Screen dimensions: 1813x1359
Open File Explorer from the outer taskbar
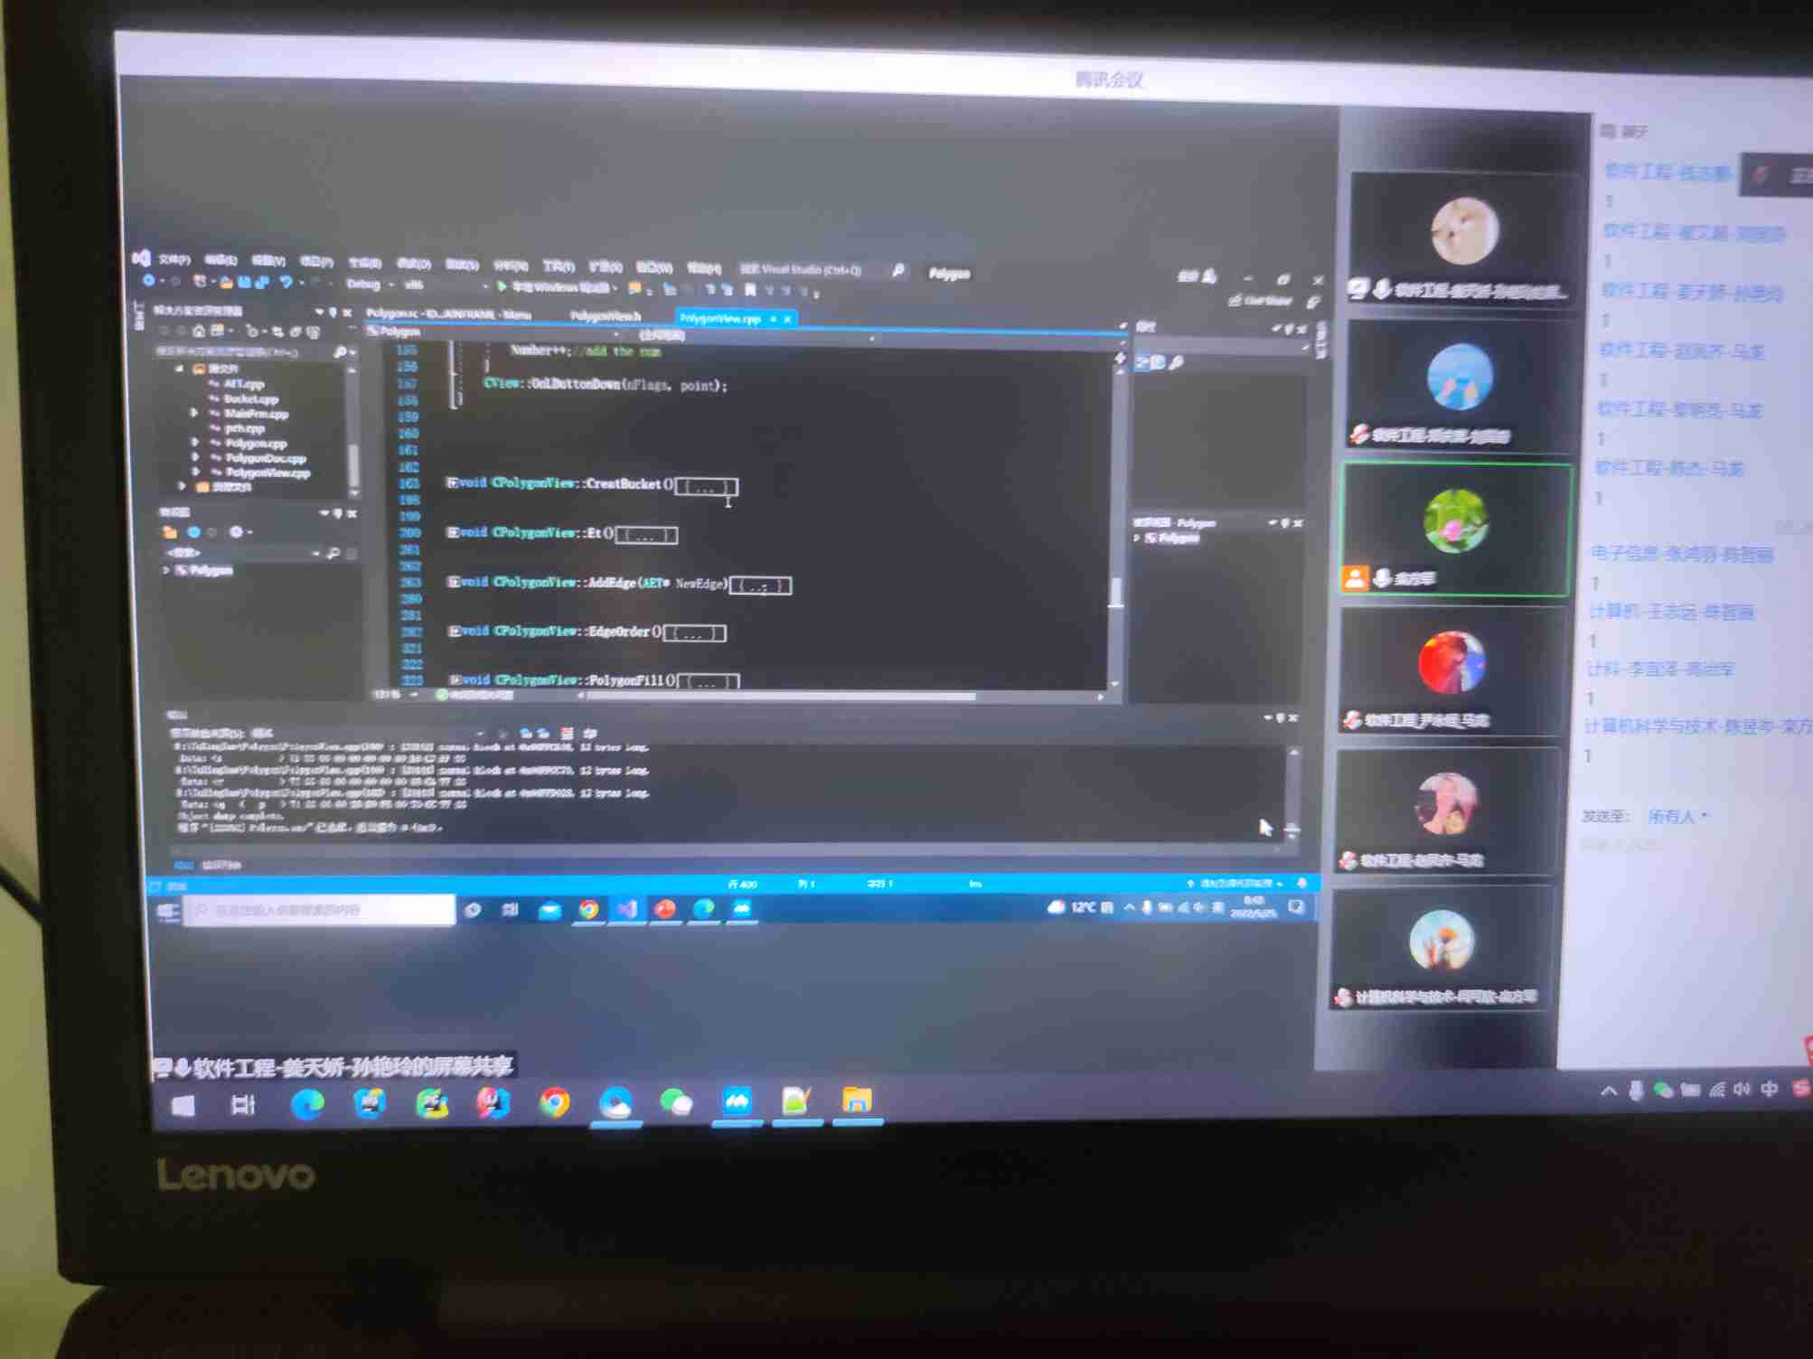857,1101
